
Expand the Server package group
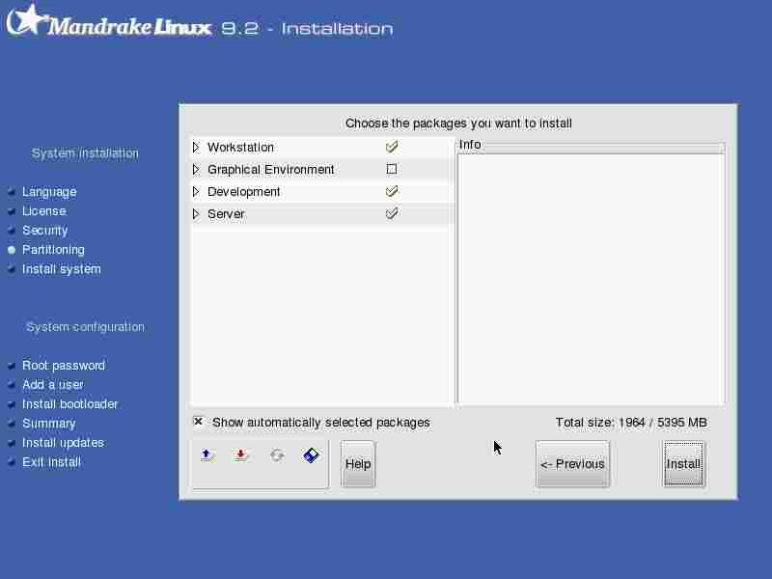coord(196,213)
